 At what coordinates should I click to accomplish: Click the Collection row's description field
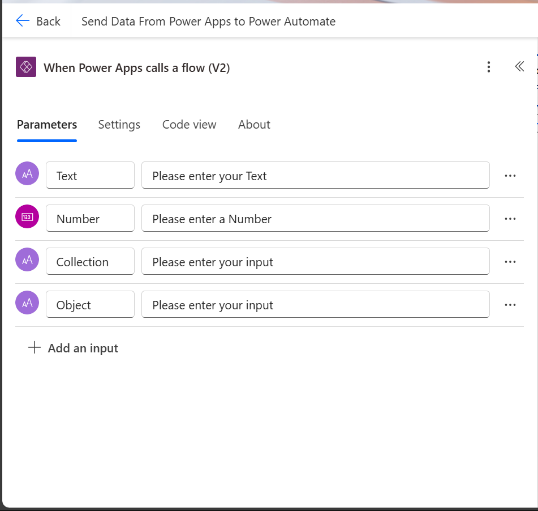point(316,261)
